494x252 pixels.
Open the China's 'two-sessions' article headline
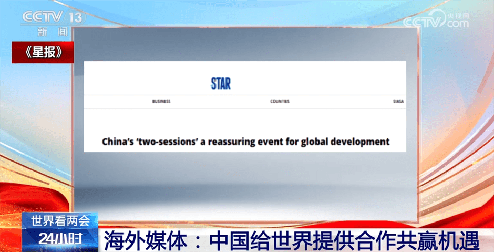pos(245,141)
